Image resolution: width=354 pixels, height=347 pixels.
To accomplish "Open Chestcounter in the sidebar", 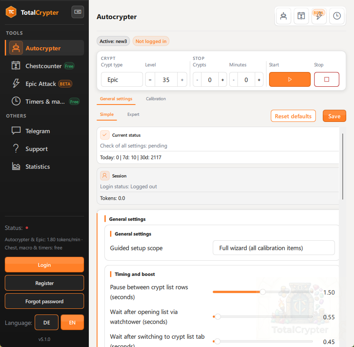I will [44, 66].
